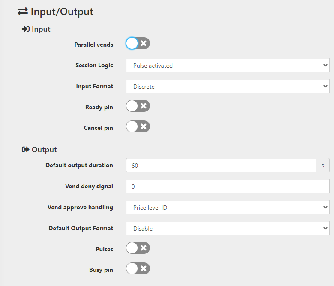
Task: Click the Parallel vends label
Action: 94,45
